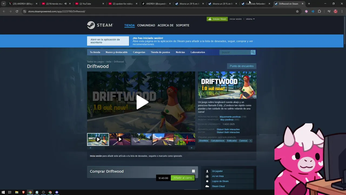The width and height of the screenshot is (346, 195).
Task: Click Todos los juegos breadcrumb
Action: pos(95,62)
